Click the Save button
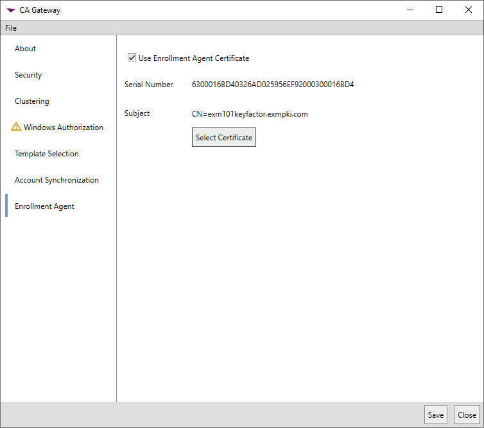The height and width of the screenshot is (428, 484). pos(436,415)
